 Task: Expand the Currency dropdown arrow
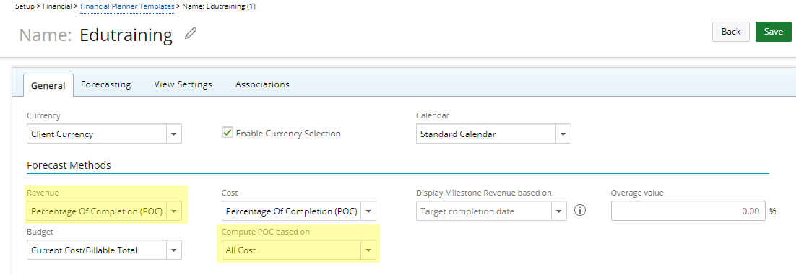pyautogui.click(x=174, y=134)
